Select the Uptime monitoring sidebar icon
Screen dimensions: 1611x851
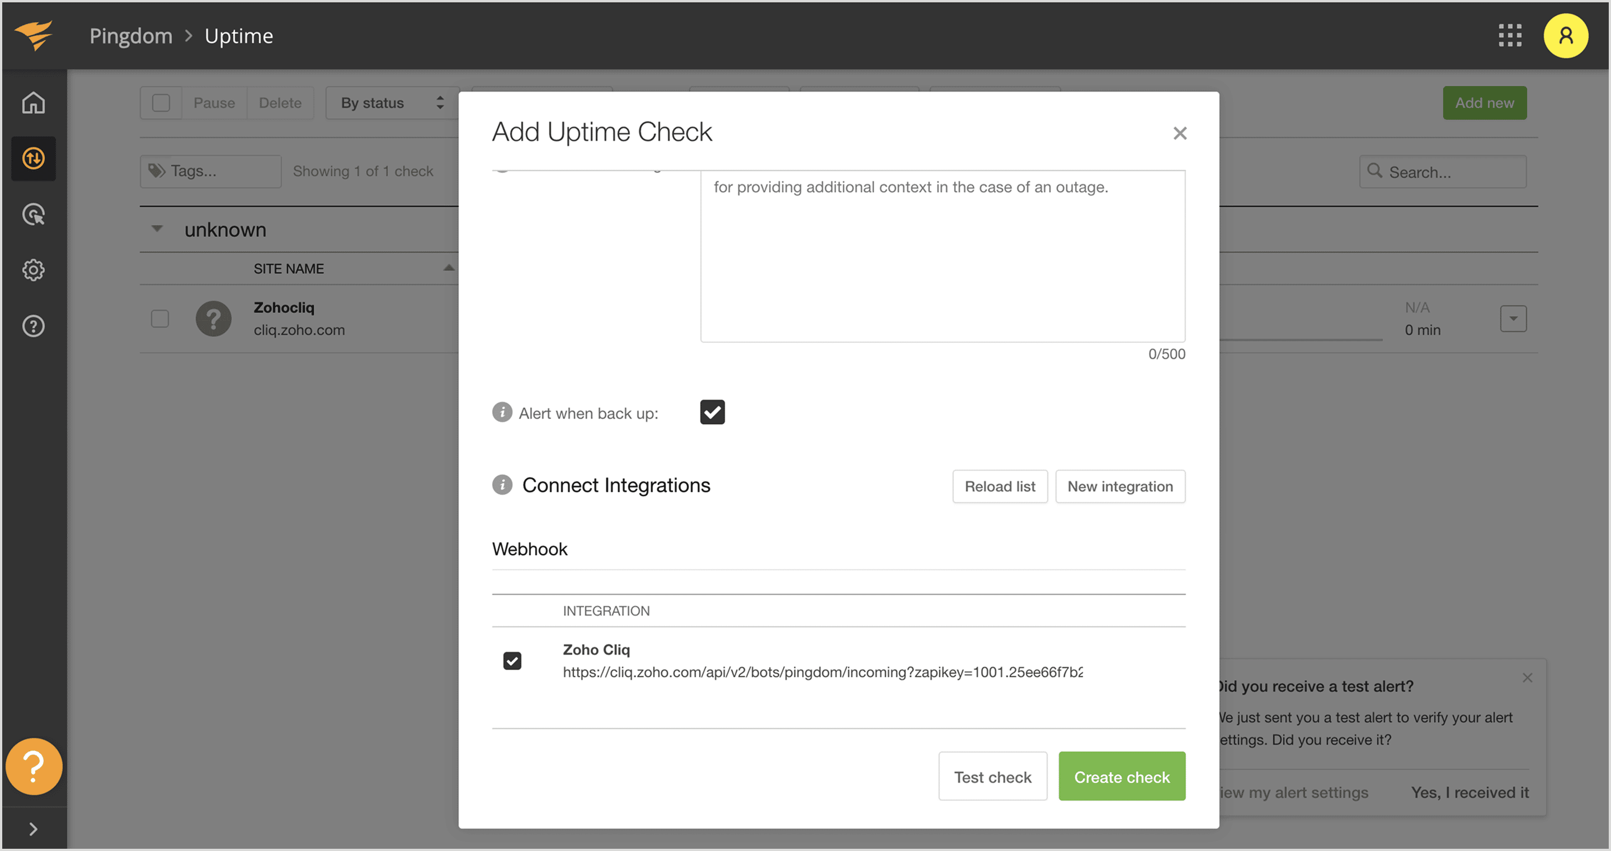coord(33,158)
